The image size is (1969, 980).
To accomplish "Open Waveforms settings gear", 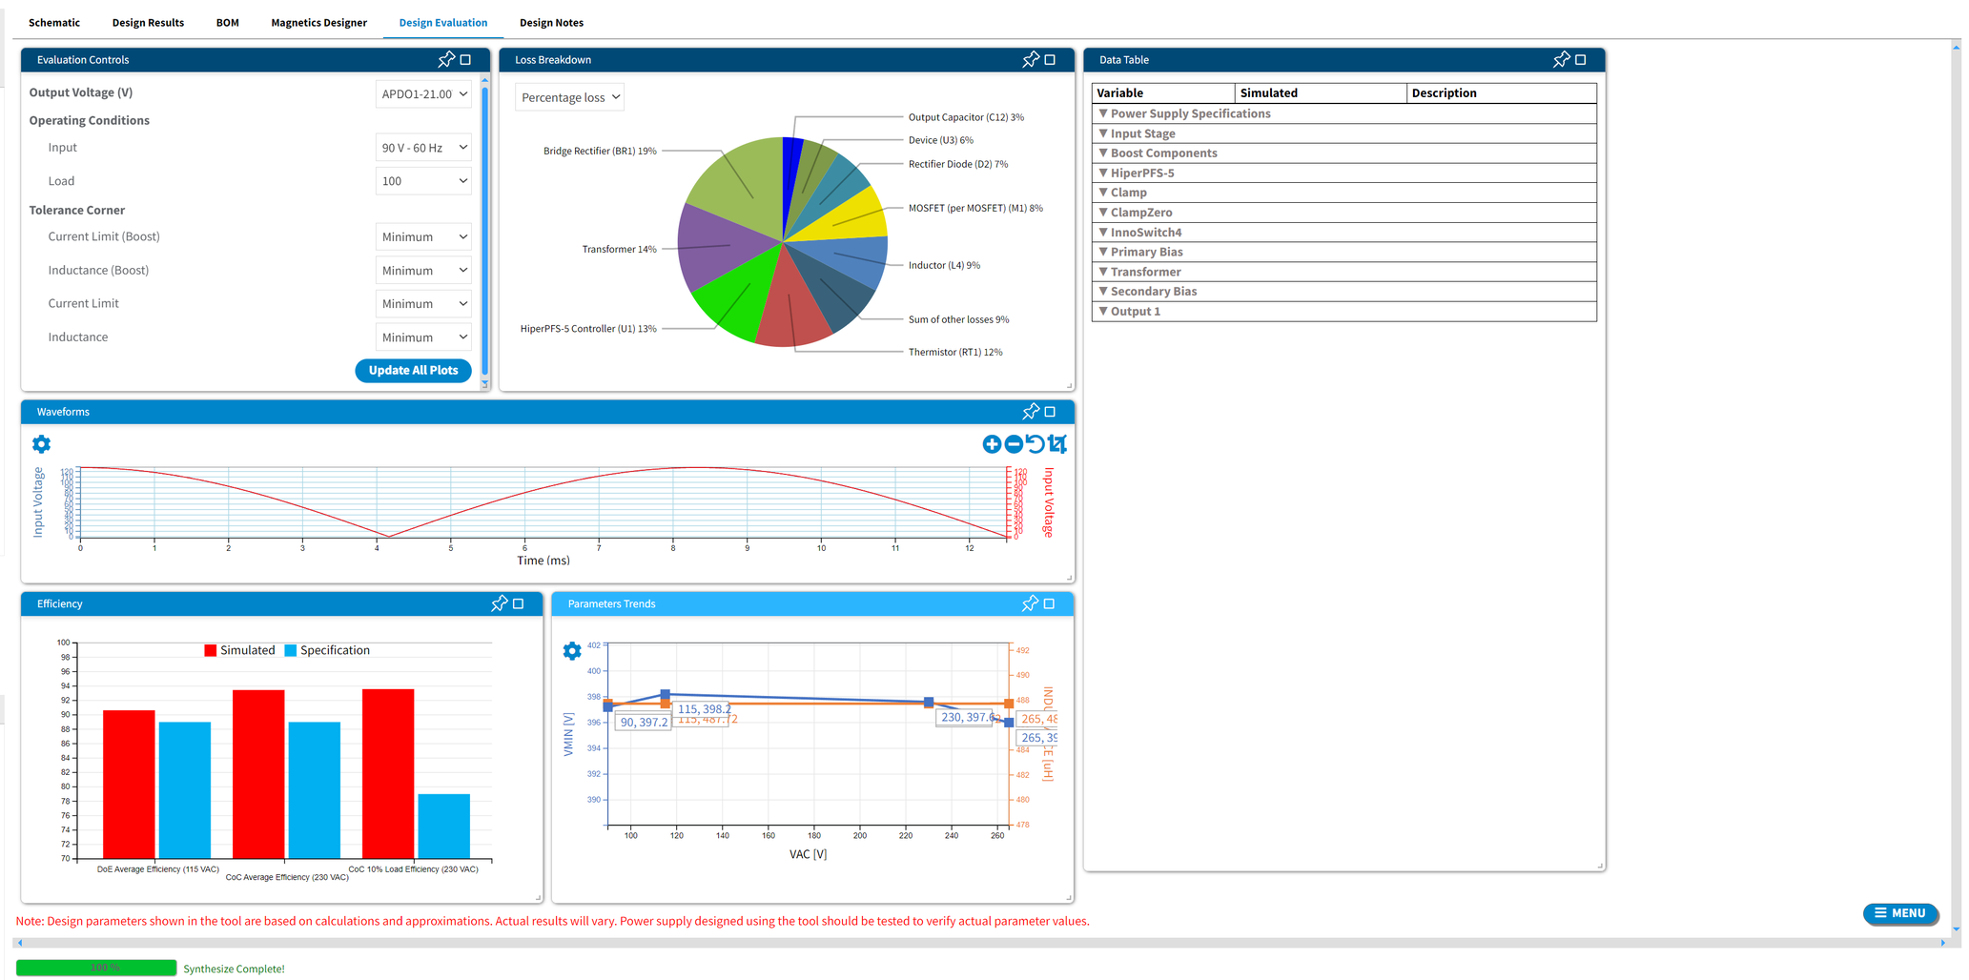I will point(41,444).
